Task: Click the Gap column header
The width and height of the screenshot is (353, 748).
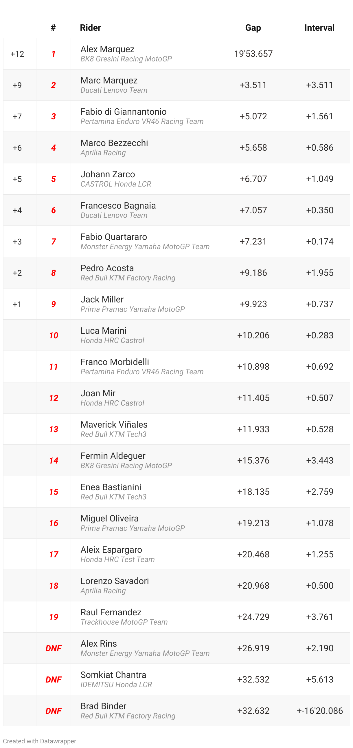Action: click(253, 28)
